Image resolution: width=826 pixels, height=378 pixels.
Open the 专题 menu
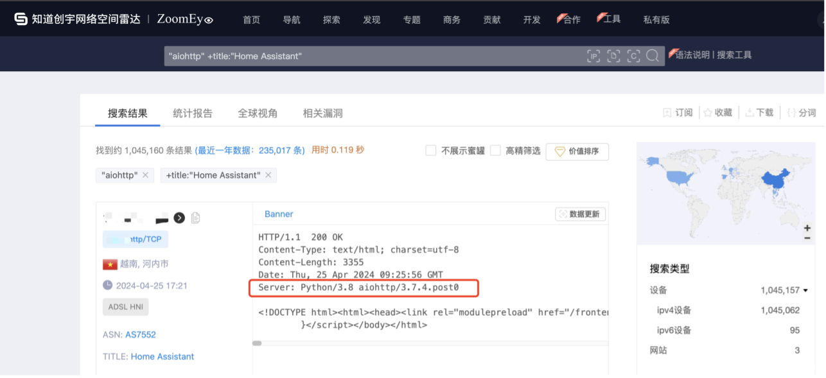(412, 20)
